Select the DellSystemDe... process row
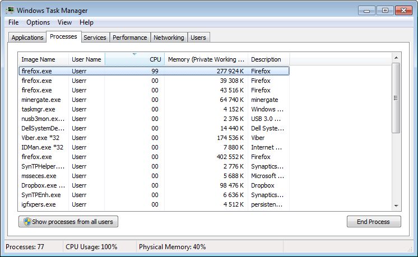The width and height of the screenshot is (418, 257). coord(154,128)
